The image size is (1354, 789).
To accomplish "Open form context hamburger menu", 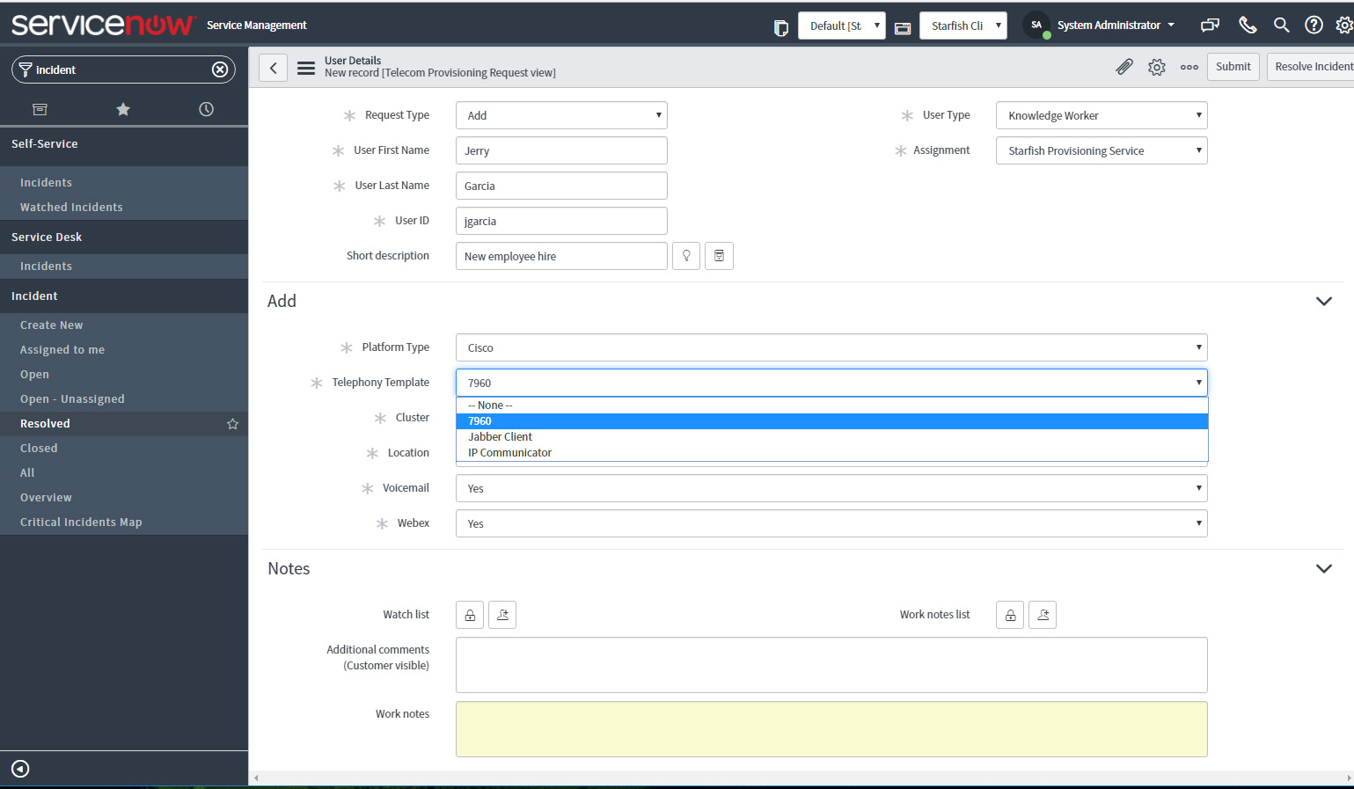I will 306,67.
